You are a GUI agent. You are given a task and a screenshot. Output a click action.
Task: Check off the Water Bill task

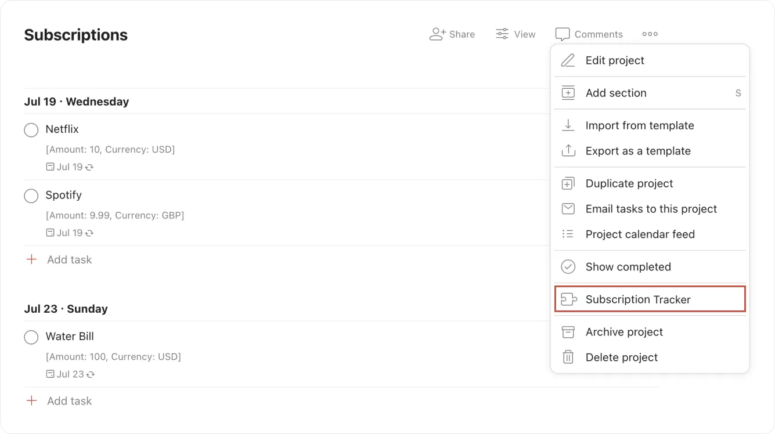pyautogui.click(x=31, y=337)
